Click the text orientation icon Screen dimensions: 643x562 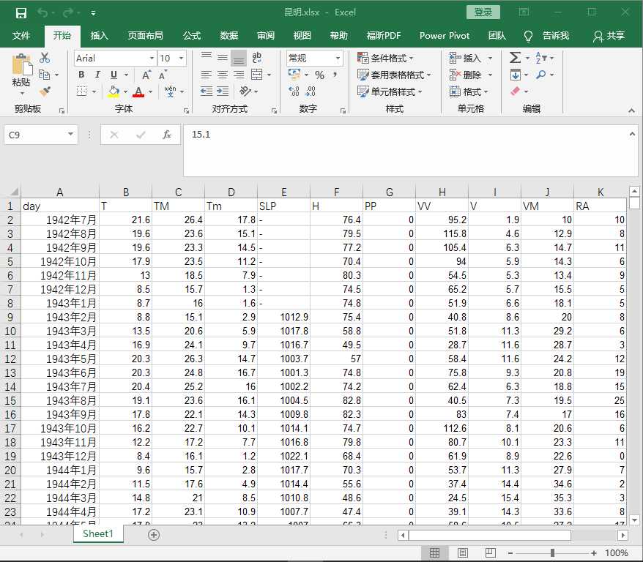[x=245, y=91]
